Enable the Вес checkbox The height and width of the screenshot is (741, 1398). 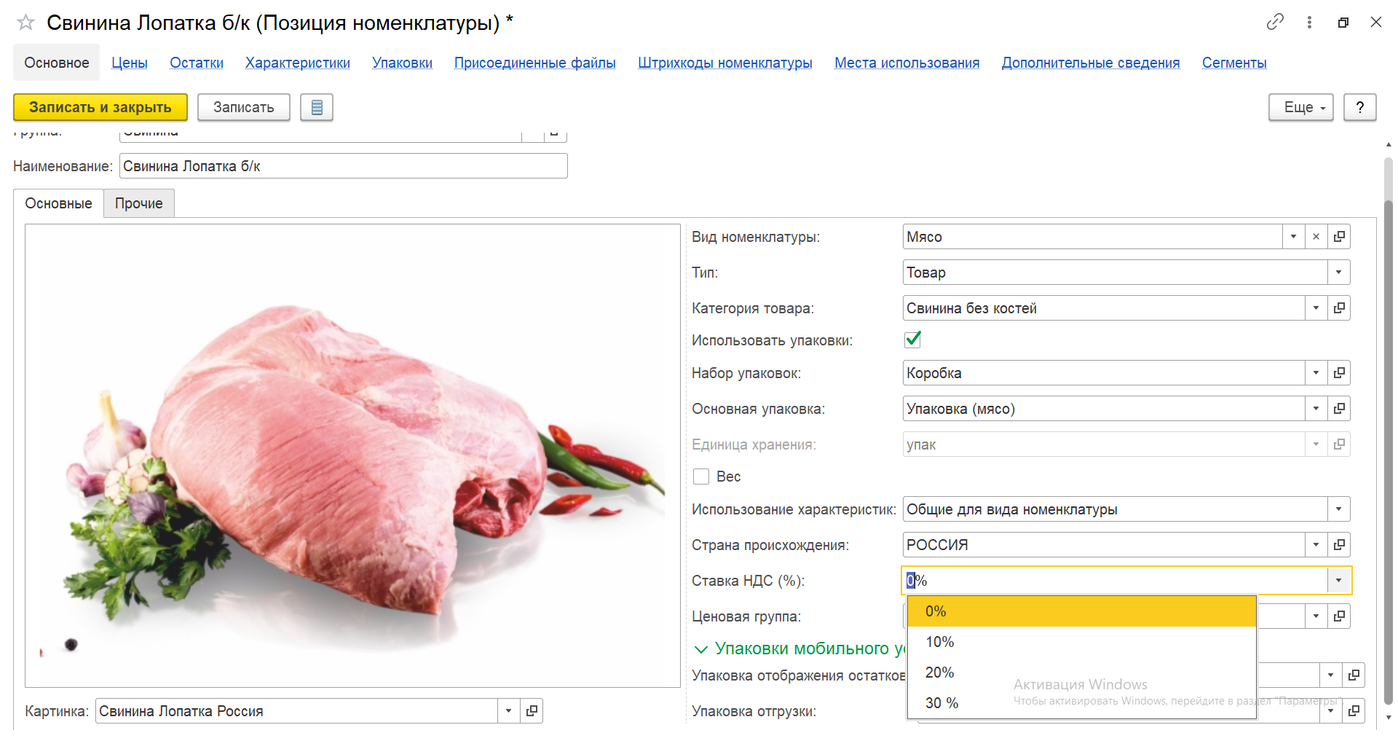(701, 477)
